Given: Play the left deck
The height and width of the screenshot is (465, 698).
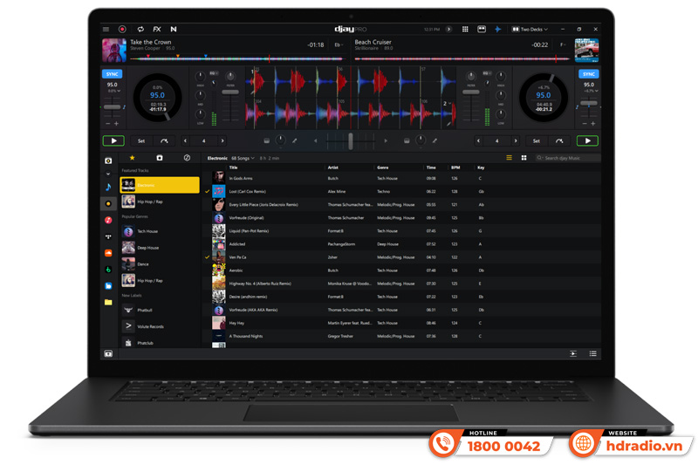Looking at the screenshot, I should (x=113, y=141).
